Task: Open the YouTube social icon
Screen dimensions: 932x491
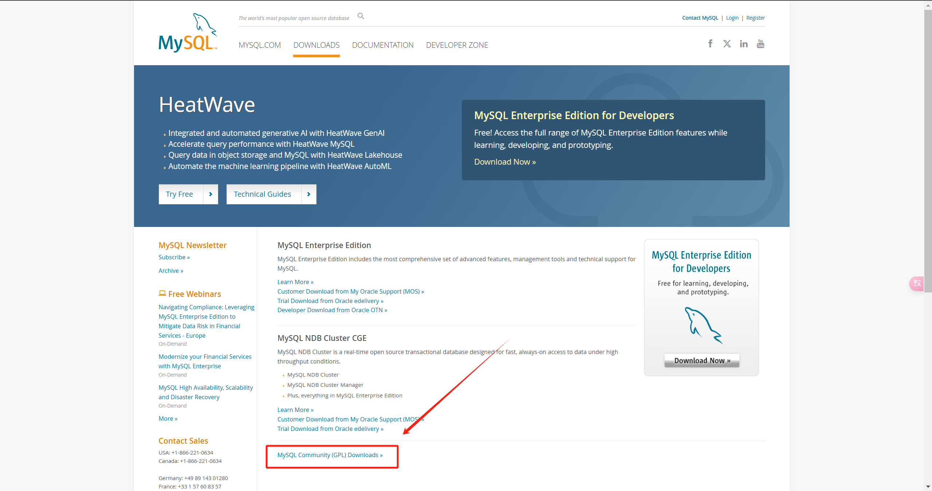Action: pyautogui.click(x=760, y=44)
